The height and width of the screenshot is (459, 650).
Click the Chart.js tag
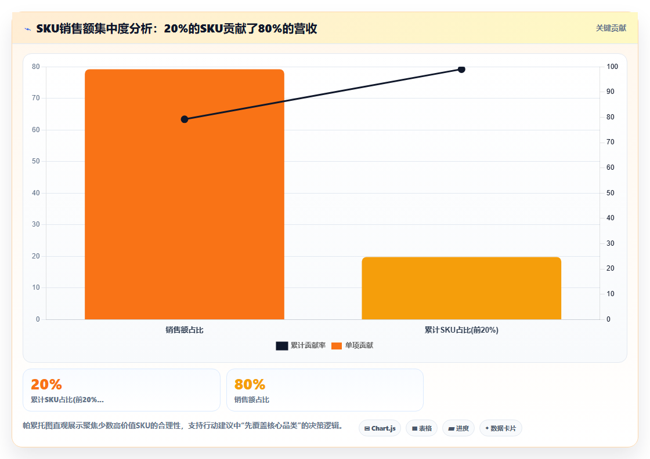380,428
